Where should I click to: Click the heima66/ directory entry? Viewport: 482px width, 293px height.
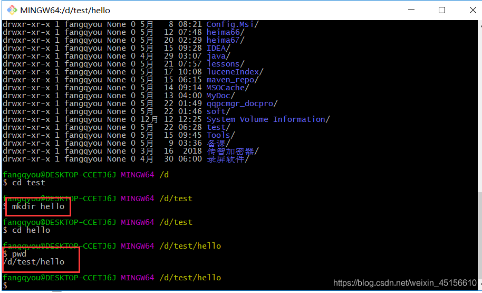[x=225, y=32]
